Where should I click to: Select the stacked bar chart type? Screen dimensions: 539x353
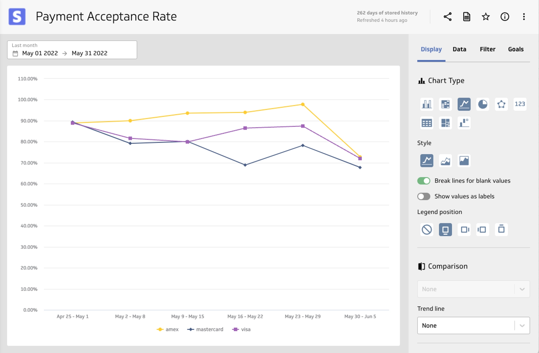445,104
